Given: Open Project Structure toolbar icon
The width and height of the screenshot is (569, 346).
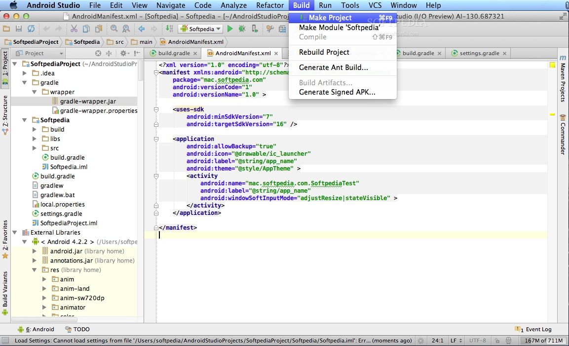Looking at the screenshot, I should click(282, 29).
